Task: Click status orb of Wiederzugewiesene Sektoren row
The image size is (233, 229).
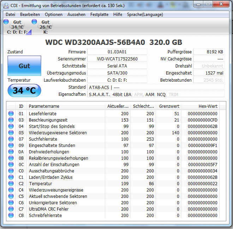Action: 11,133
